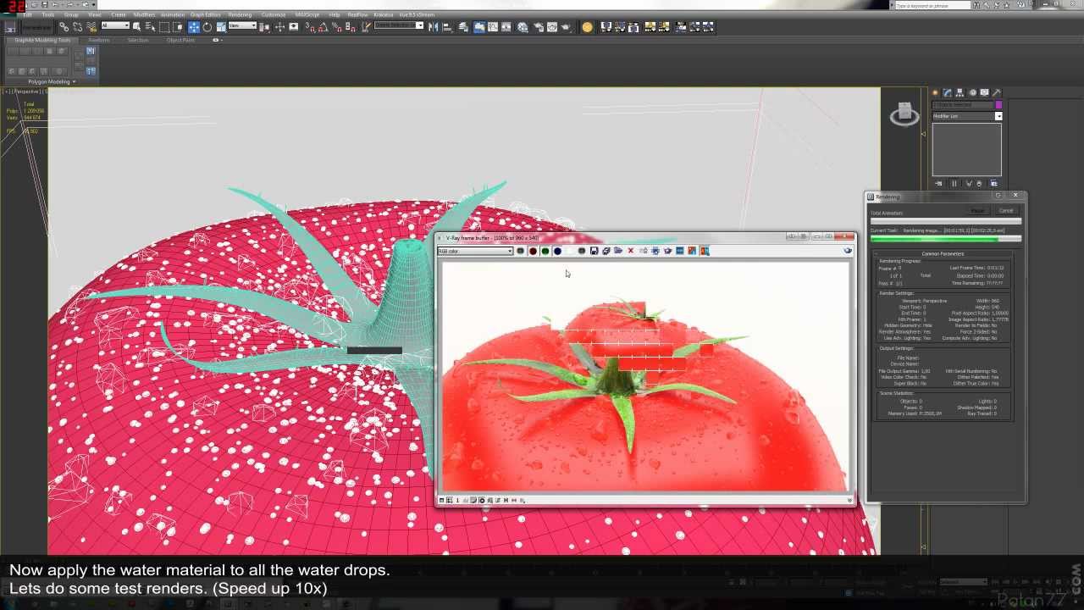
Task: Select the Select and Link tool
Action: point(64,27)
